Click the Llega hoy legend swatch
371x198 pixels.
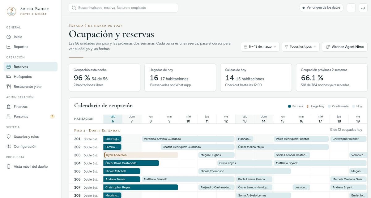(x=308, y=106)
